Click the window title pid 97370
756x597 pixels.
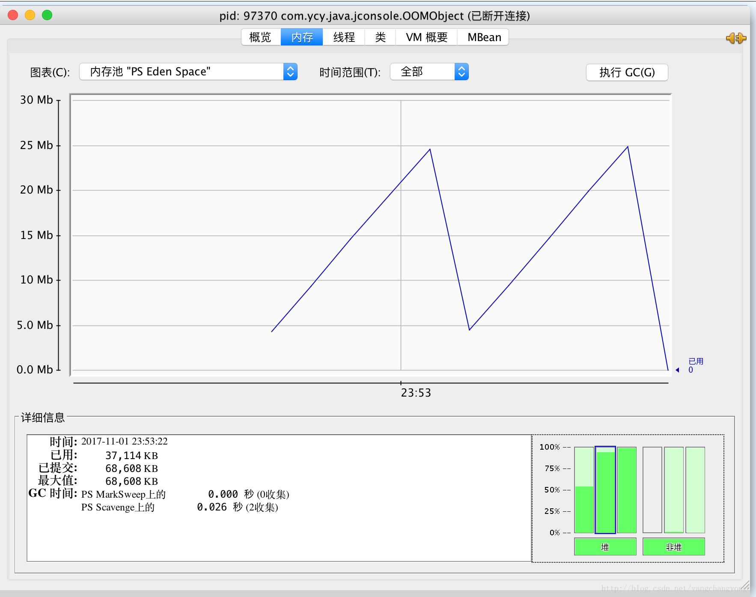pos(375,16)
